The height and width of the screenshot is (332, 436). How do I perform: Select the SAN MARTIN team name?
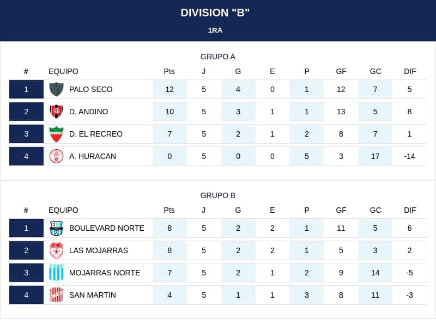92,295
